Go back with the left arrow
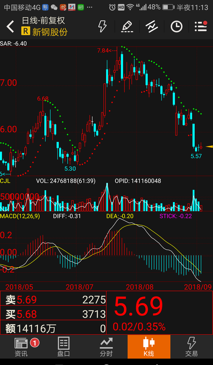Viewport: 213px width, 365px height. (x=10, y=26)
